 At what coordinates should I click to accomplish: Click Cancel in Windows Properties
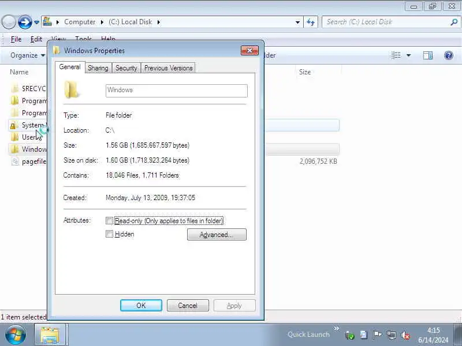(x=188, y=306)
